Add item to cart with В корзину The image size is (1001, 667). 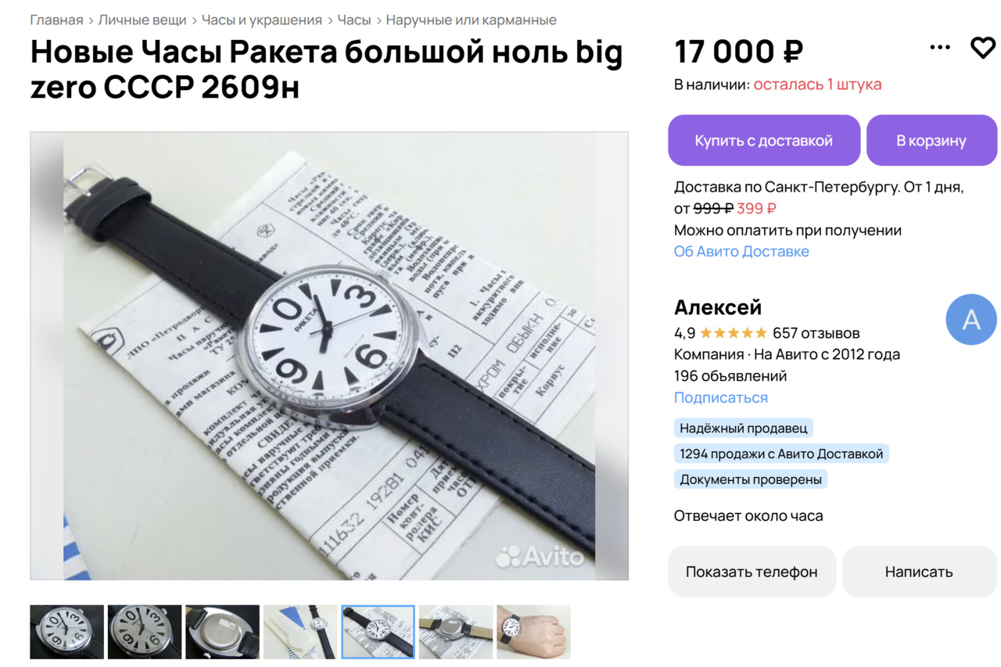tap(931, 141)
